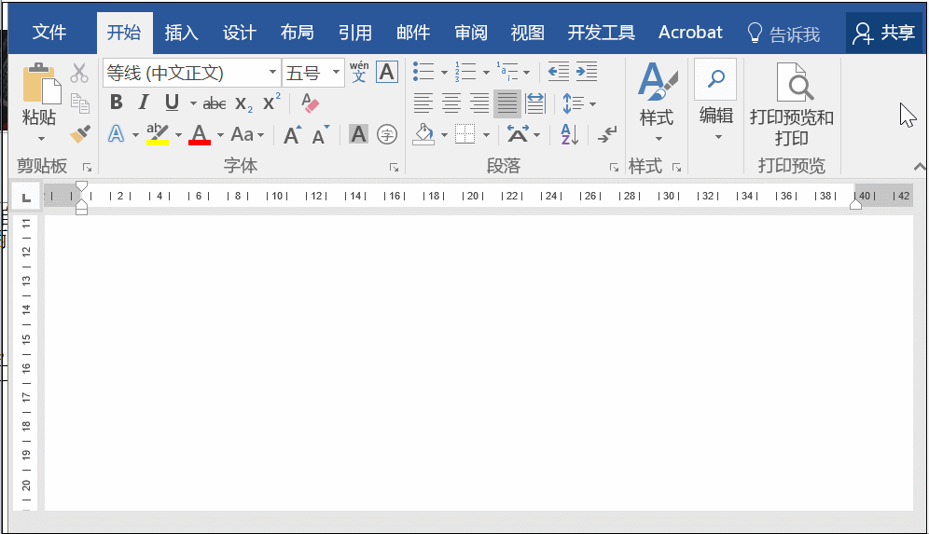Open the File (文件) tab
Image resolution: width=929 pixels, height=534 pixels.
click(x=49, y=32)
